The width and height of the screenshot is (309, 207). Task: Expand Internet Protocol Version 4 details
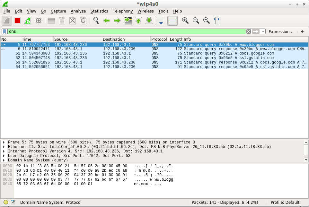(4, 151)
